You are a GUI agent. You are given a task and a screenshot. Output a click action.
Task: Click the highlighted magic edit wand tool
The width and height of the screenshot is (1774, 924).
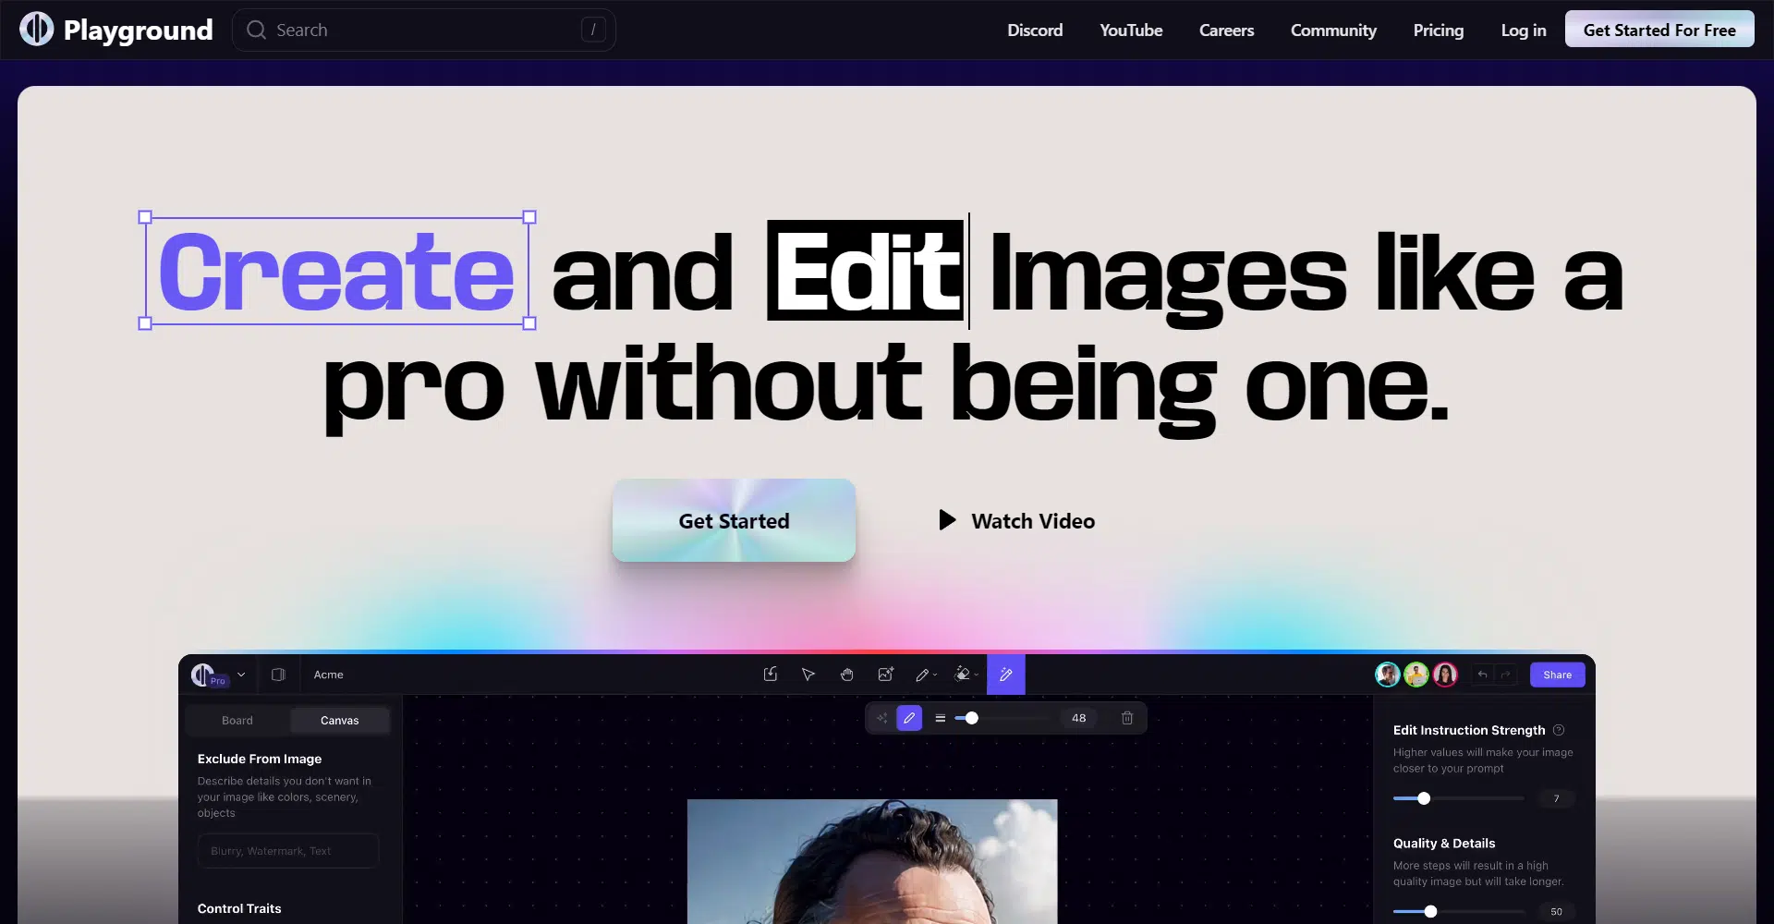(x=1005, y=675)
